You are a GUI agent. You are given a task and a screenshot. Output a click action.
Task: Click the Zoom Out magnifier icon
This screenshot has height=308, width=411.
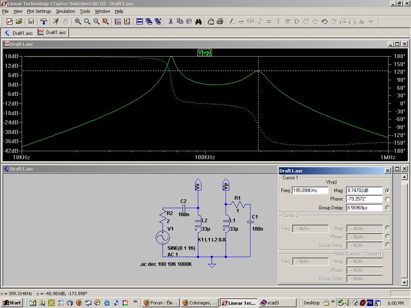click(x=96, y=22)
